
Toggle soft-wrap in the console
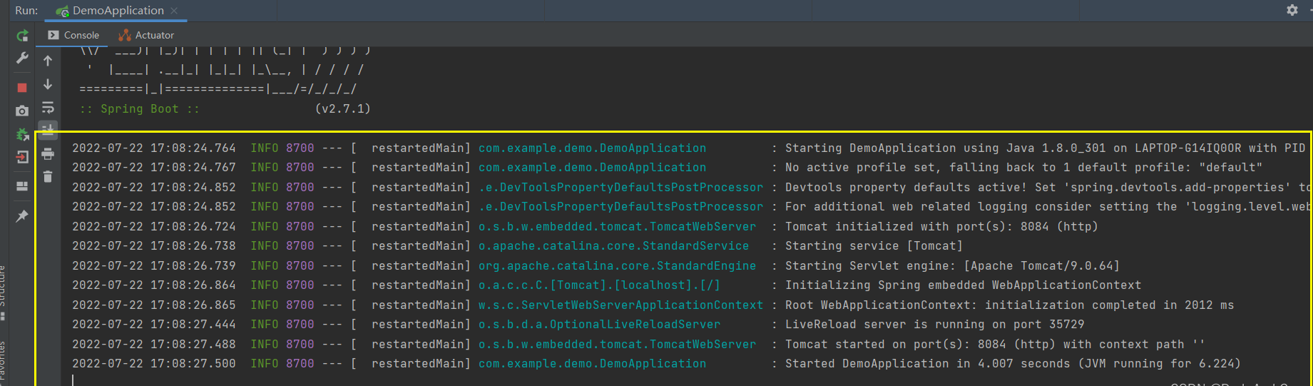pos(48,108)
